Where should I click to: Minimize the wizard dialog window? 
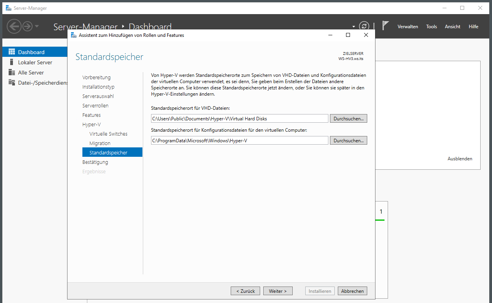tap(330, 35)
